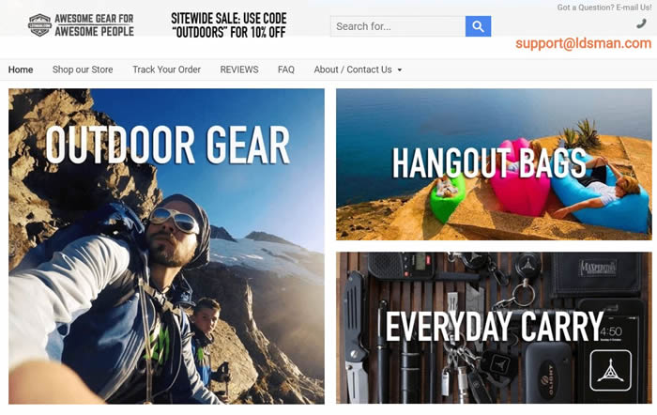Open Track Your Order page
This screenshot has height=415, width=657.
[166, 69]
